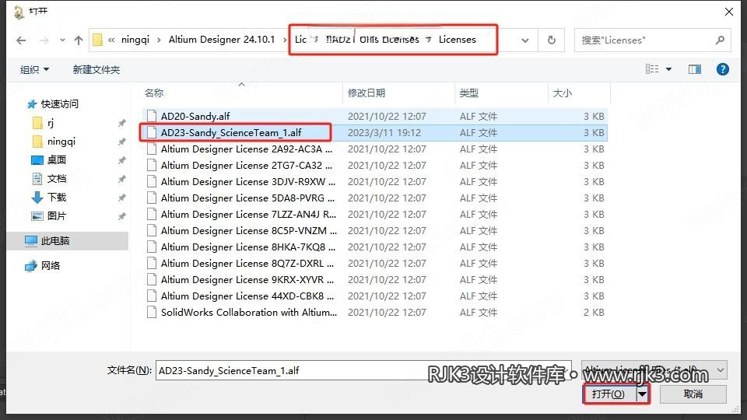
Task: Expand the 打开 button dropdown arrow
Action: [x=642, y=394]
